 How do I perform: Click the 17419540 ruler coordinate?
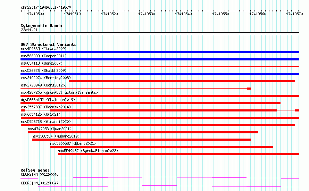coord(183,14)
